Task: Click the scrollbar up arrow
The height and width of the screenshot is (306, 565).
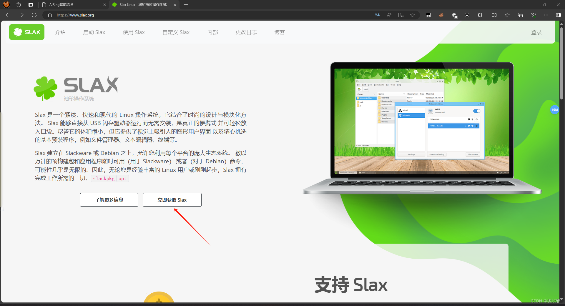Action: click(x=562, y=24)
